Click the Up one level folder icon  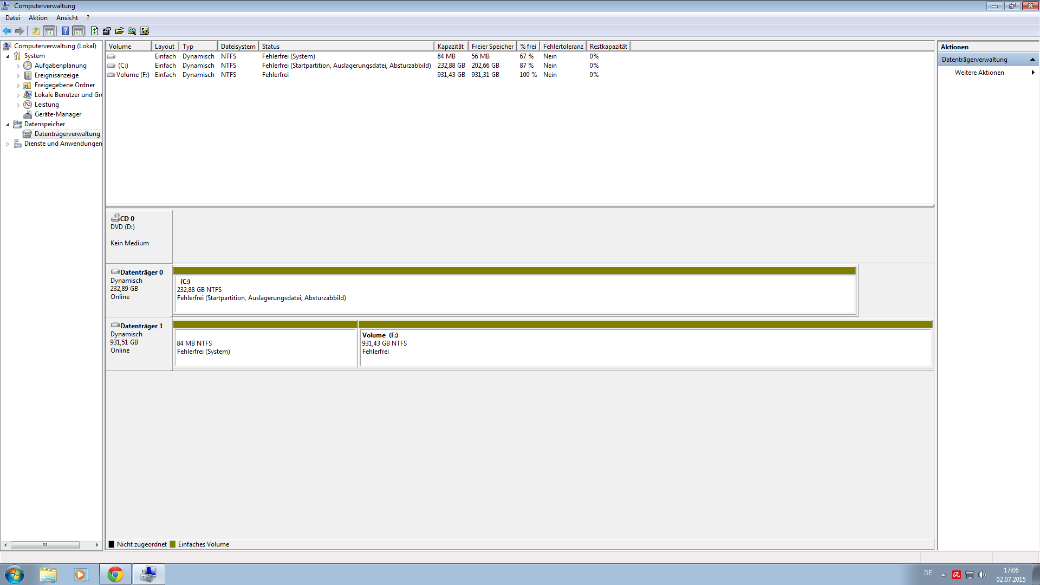point(36,31)
